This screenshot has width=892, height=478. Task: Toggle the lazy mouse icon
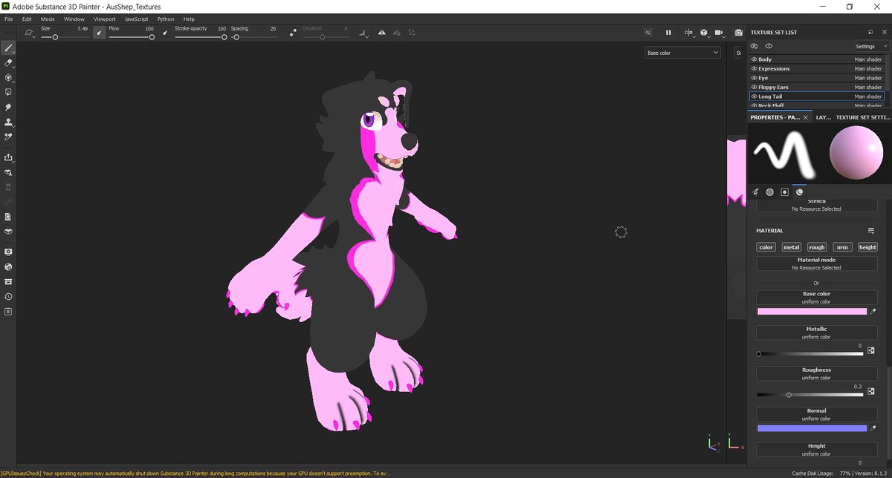coord(294,33)
